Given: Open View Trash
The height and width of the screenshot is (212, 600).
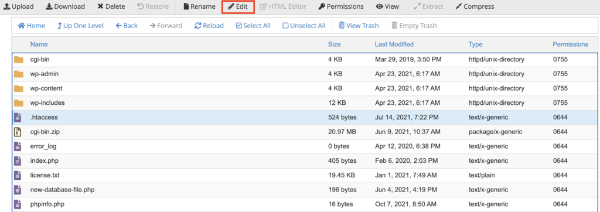Looking at the screenshot, I should [x=359, y=26].
